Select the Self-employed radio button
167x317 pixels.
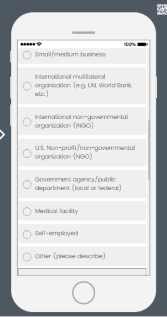[27, 234]
